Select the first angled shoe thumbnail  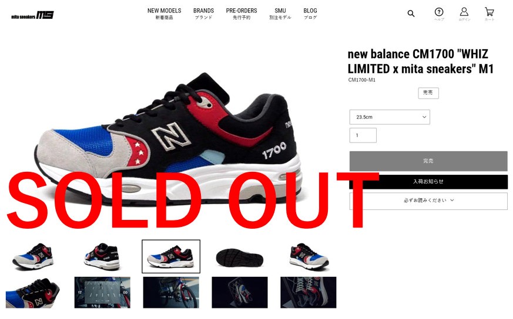33,257
